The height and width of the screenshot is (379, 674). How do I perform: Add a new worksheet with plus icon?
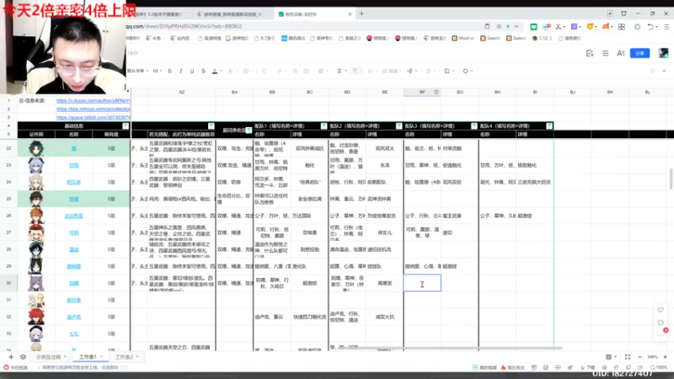point(11,356)
